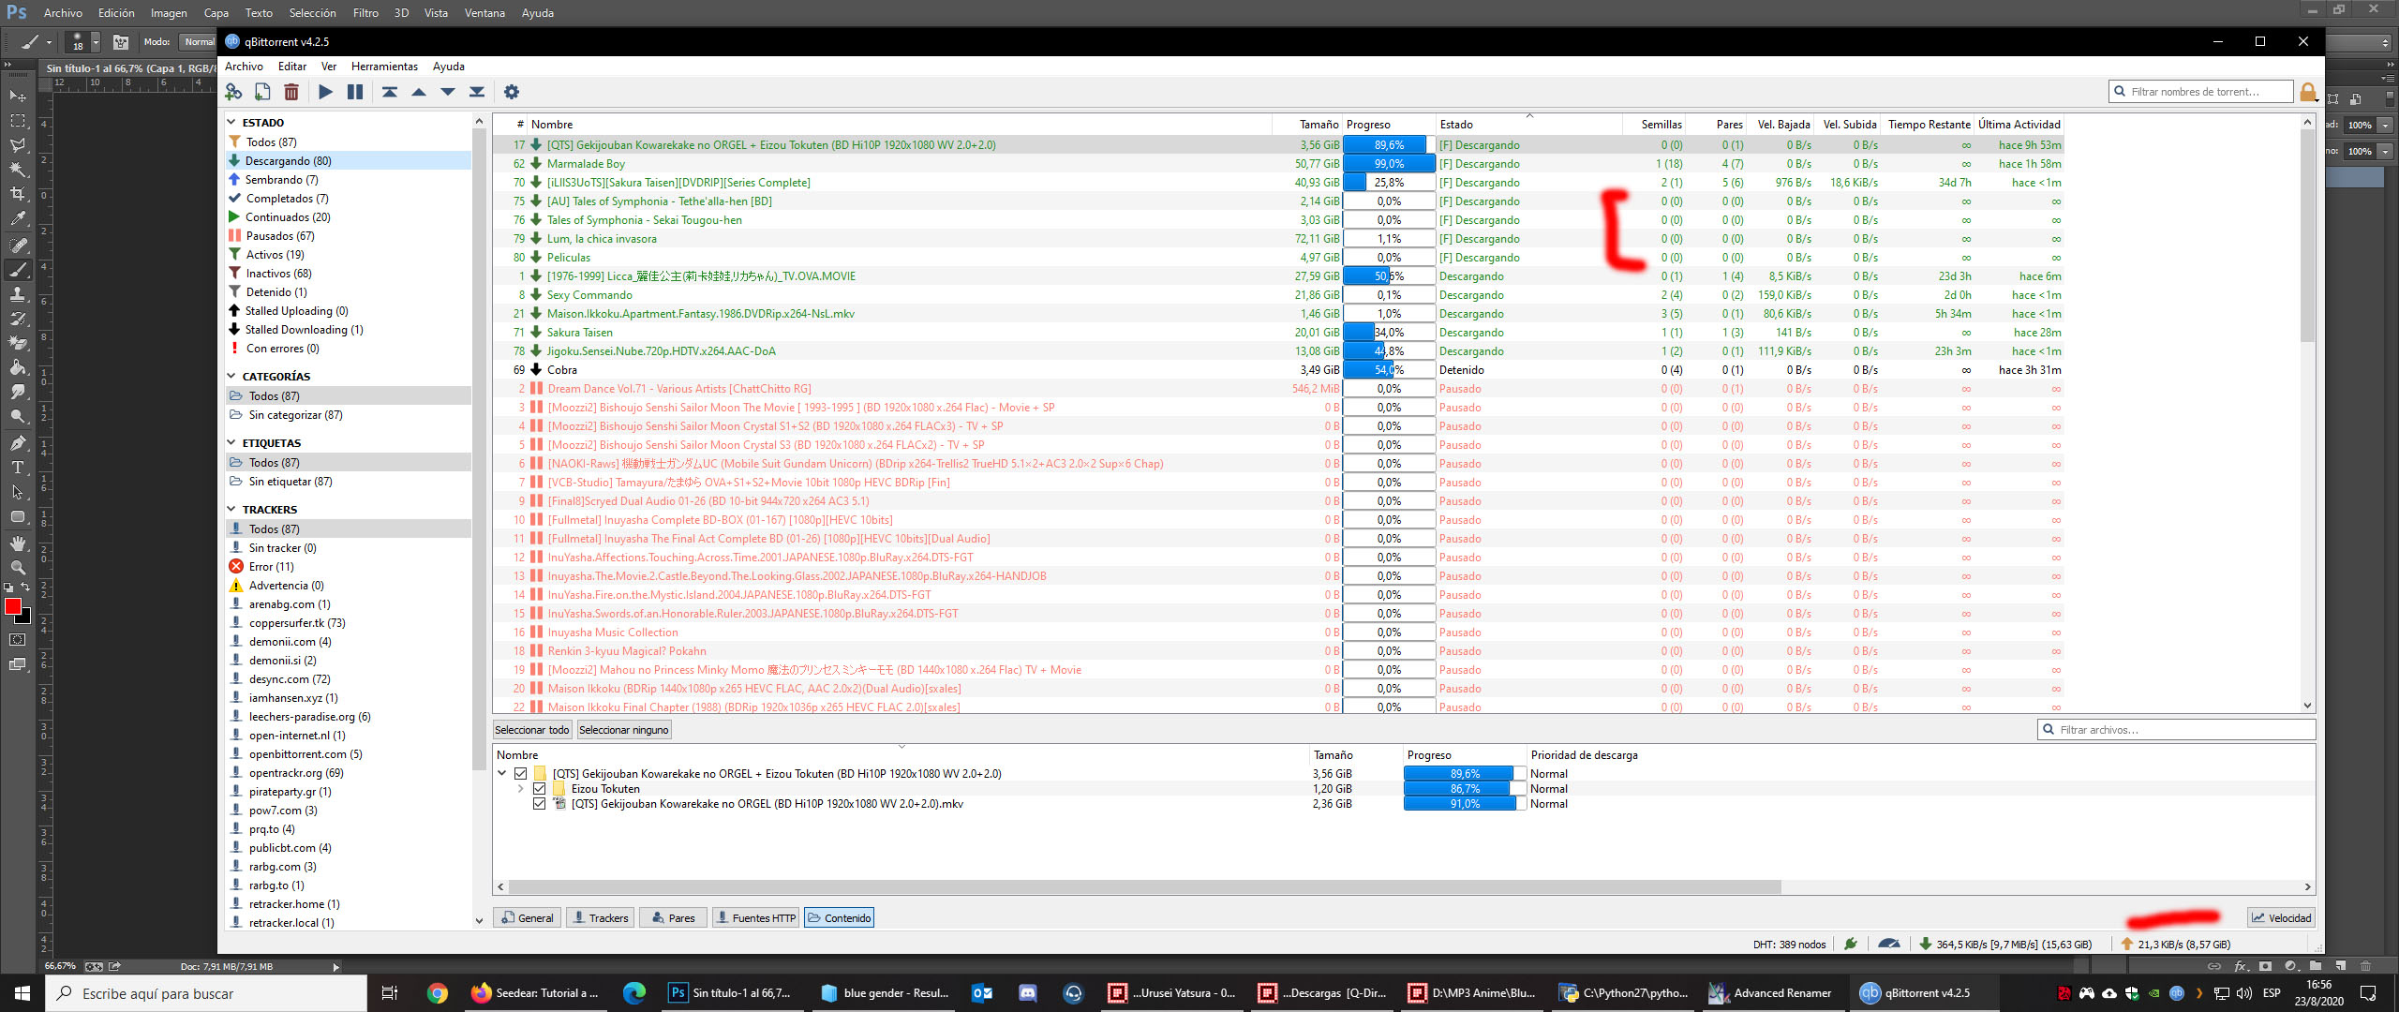
Task: Click the green plug connection status icon
Action: (1851, 944)
